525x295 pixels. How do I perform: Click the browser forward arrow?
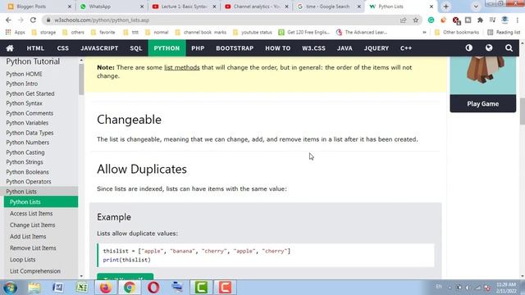(21, 20)
